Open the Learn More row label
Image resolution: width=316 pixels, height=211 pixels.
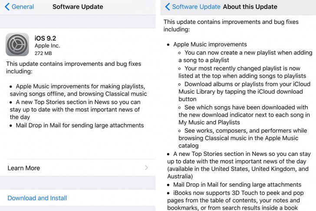[x=24, y=168]
